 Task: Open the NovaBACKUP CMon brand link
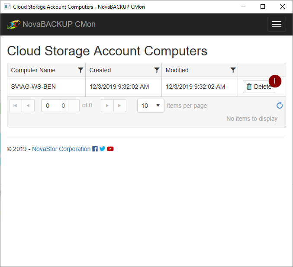pyautogui.click(x=59, y=24)
